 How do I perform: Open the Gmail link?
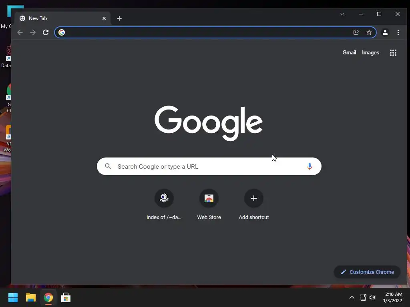349,52
